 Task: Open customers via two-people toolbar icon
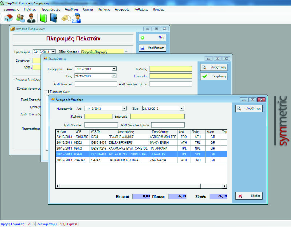click(21, 17)
